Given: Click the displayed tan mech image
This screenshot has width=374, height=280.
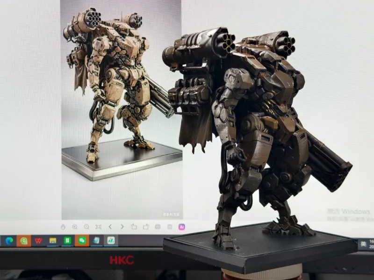Looking at the screenshot, I should [122, 110].
